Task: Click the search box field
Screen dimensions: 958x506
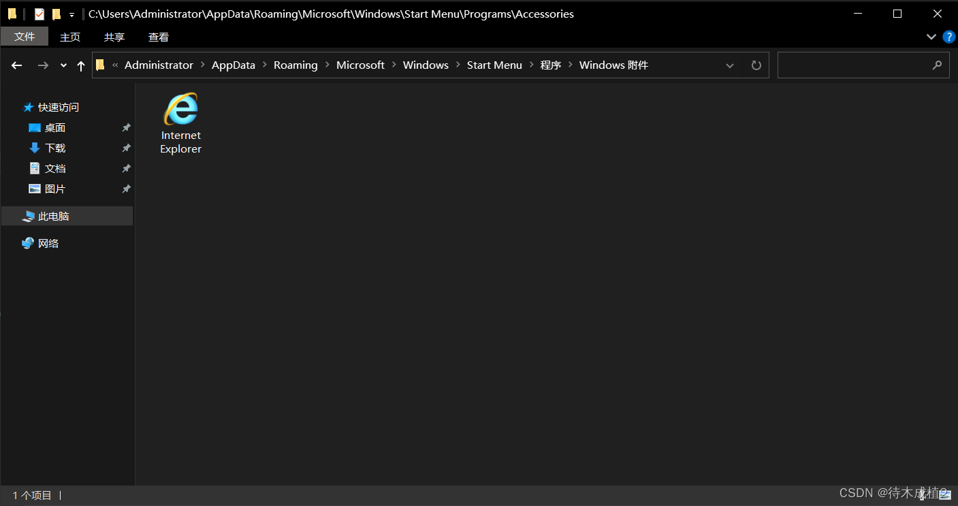Action: point(863,65)
